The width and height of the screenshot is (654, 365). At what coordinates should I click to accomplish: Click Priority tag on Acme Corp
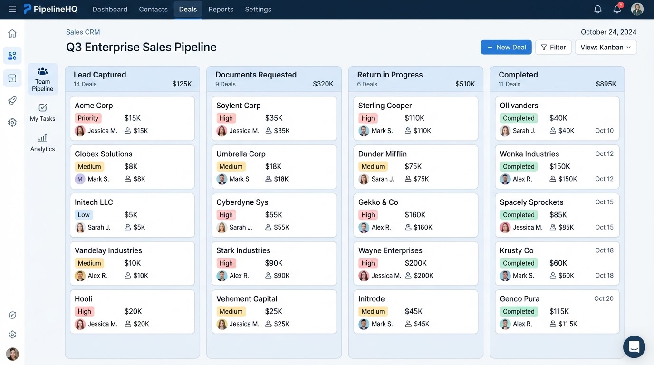pos(88,118)
